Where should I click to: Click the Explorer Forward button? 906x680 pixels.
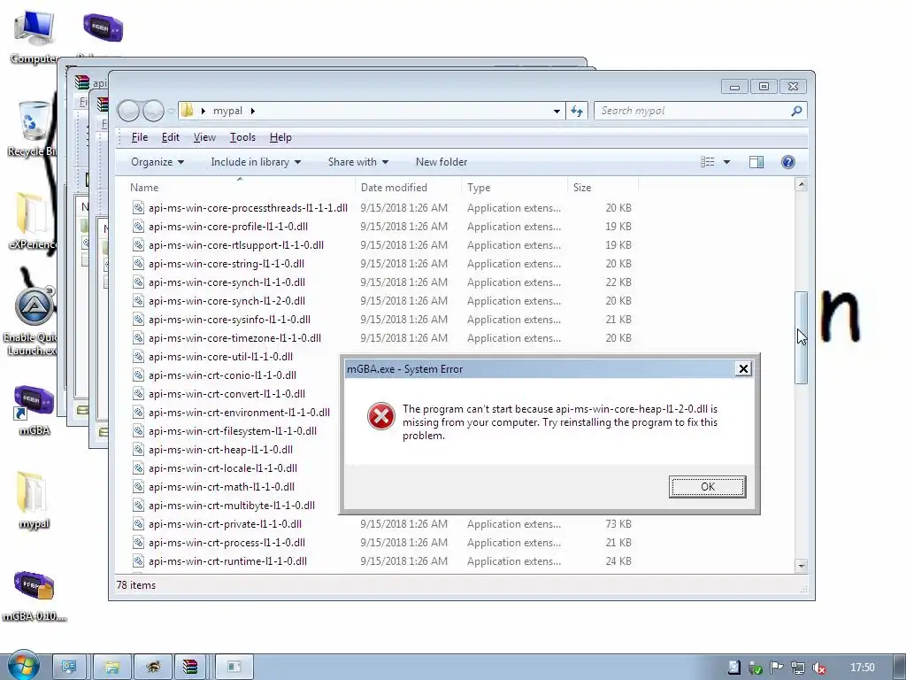152,111
